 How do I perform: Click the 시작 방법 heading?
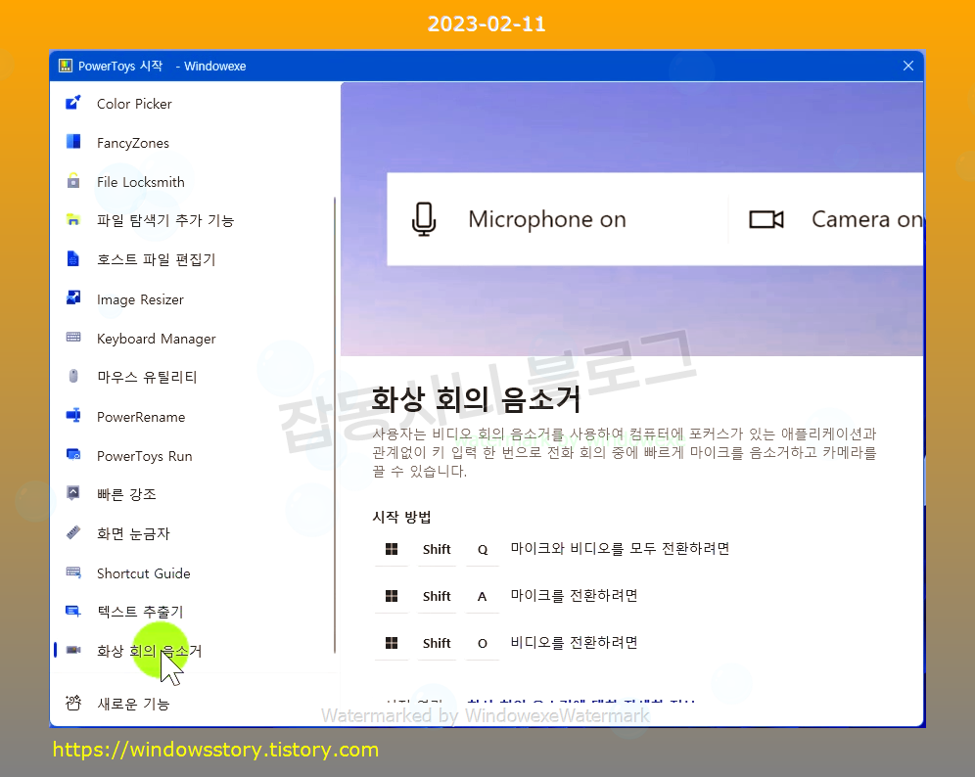[401, 517]
